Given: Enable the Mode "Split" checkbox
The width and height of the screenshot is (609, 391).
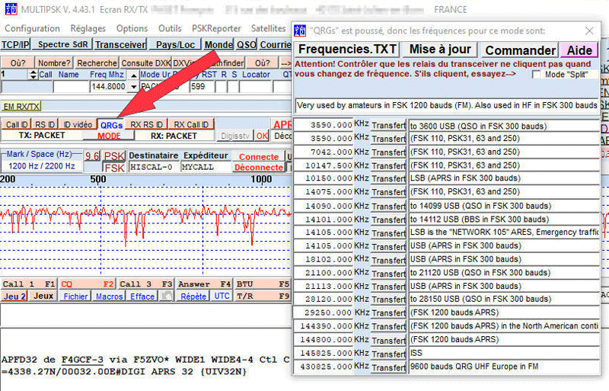Looking at the screenshot, I should (x=536, y=74).
